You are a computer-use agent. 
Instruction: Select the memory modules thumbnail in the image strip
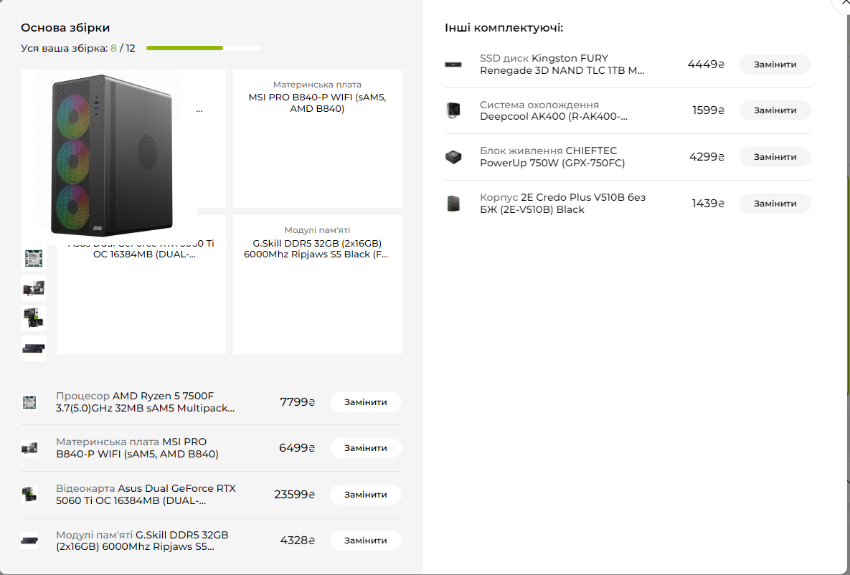(x=34, y=348)
